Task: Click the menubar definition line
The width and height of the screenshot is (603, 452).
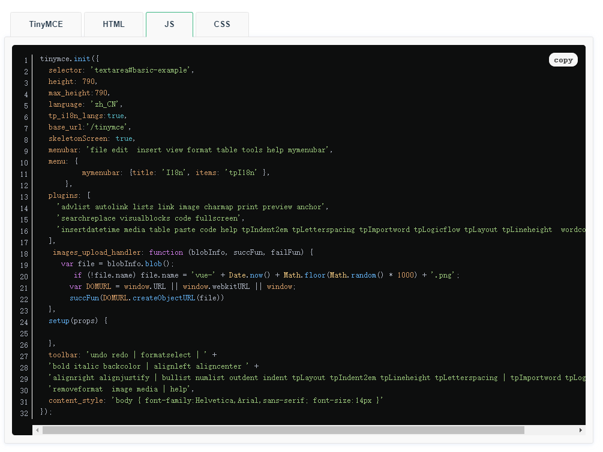Action: coord(190,150)
